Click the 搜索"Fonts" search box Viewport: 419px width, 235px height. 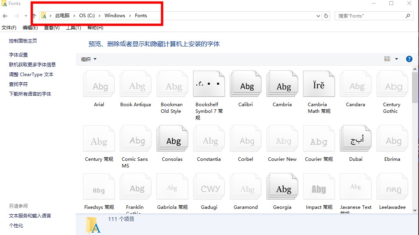[374, 16]
